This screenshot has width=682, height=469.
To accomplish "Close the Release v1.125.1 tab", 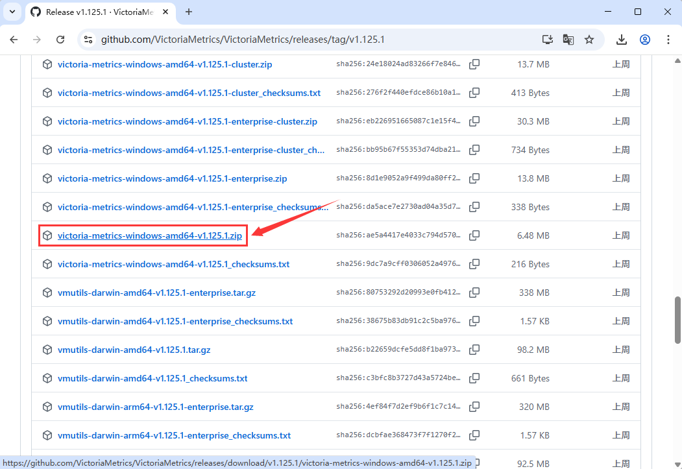I will pos(165,12).
